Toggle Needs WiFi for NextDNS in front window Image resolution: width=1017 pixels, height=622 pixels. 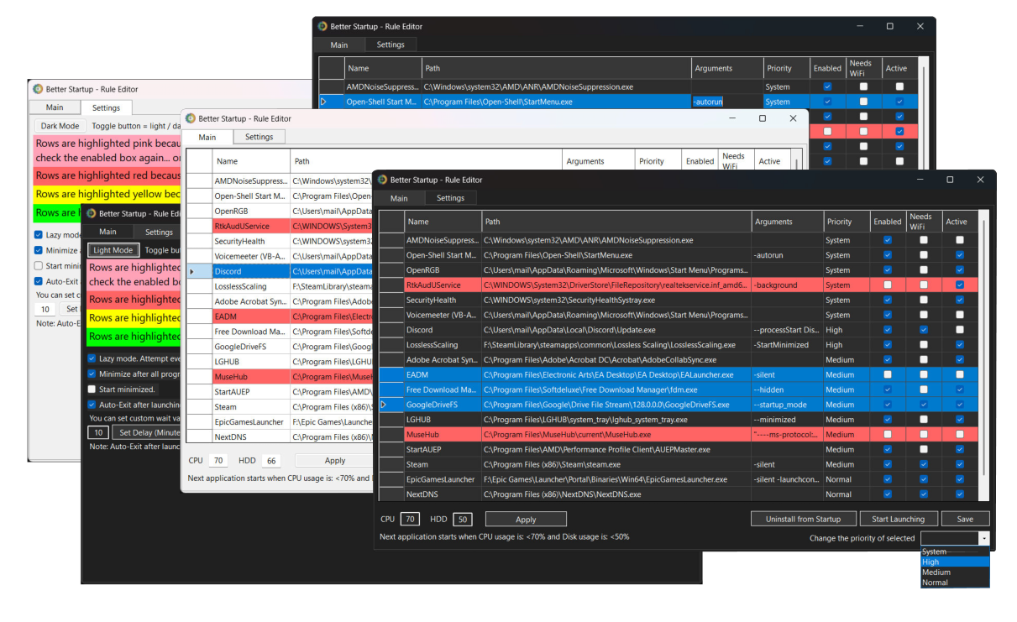(924, 494)
